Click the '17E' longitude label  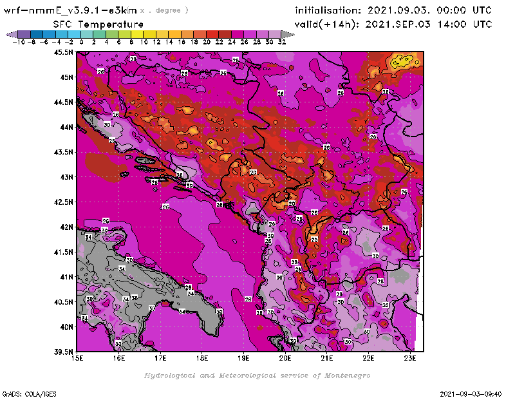click(x=160, y=358)
